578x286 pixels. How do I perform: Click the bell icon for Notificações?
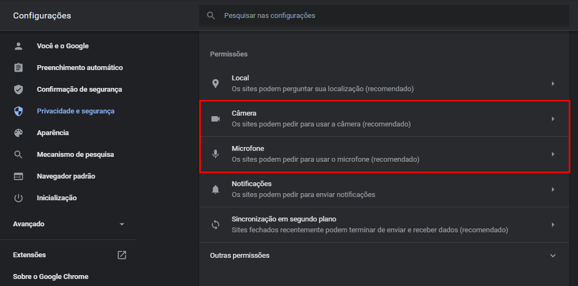216,189
